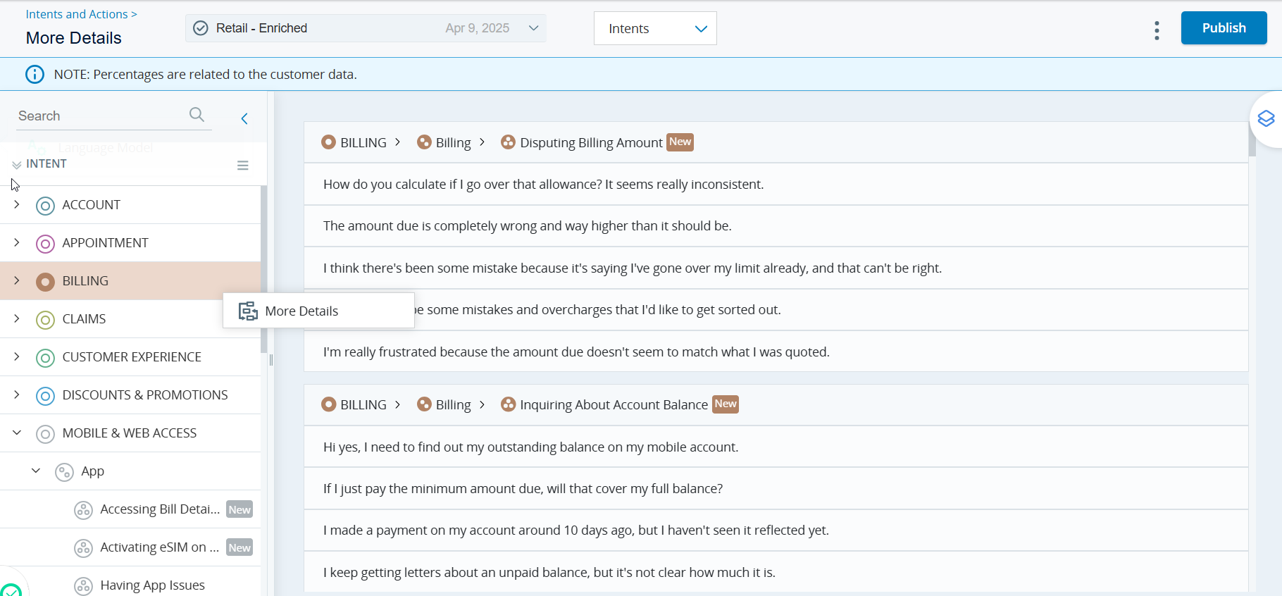Click into the Search field
The height and width of the screenshot is (596, 1282).
99,116
